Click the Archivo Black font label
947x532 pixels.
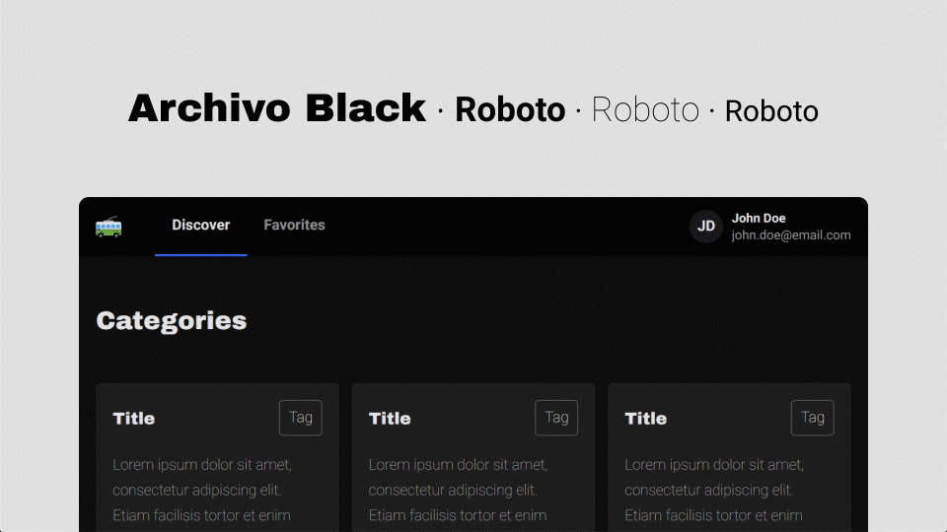[x=277, y=108]
